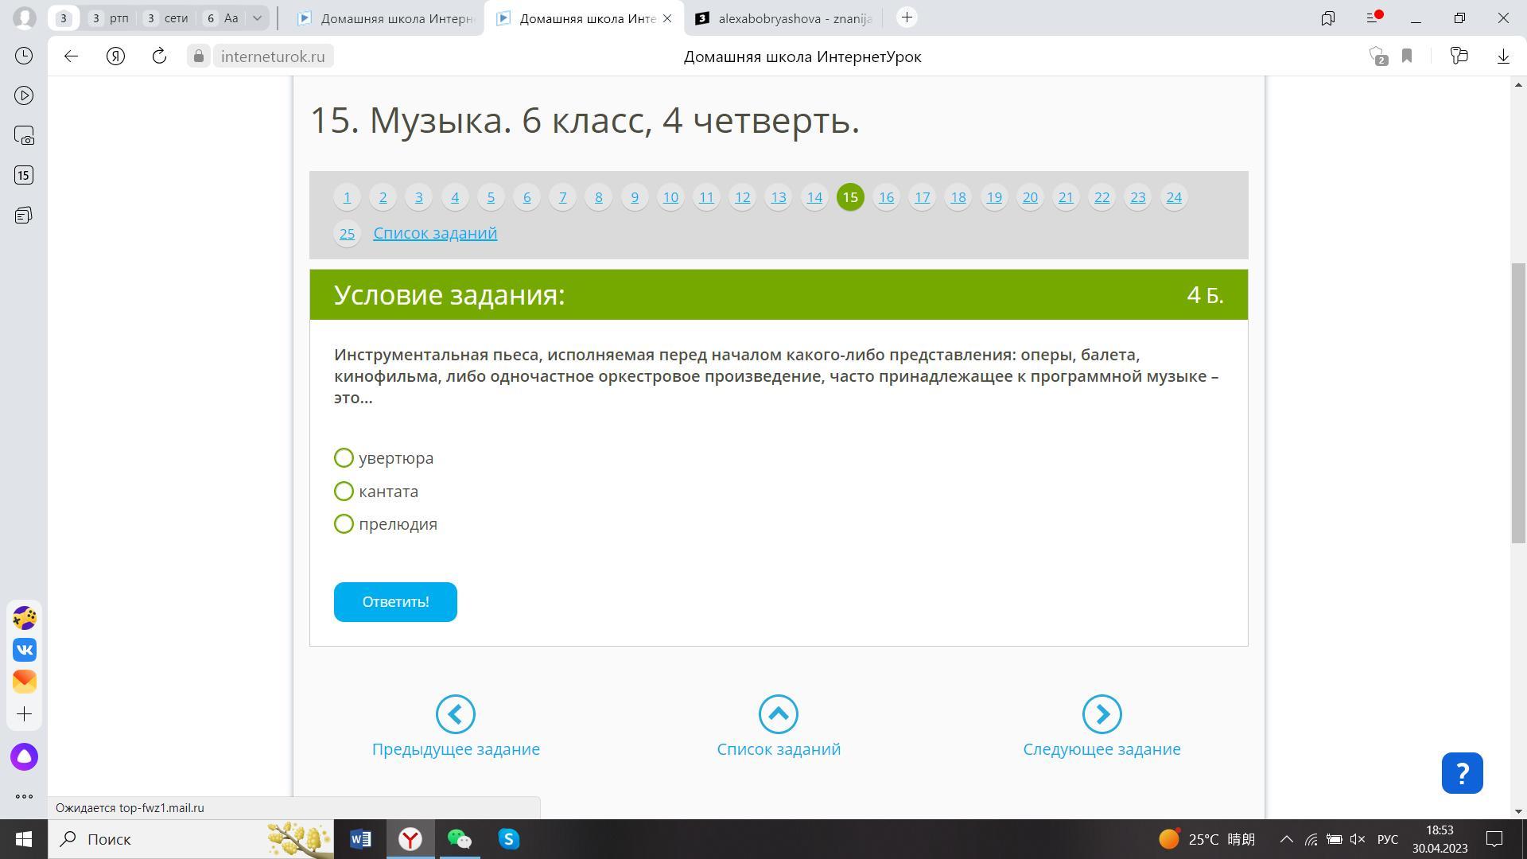
Task: Open VK icon in browser sidebar
Action: click(24, 650)
